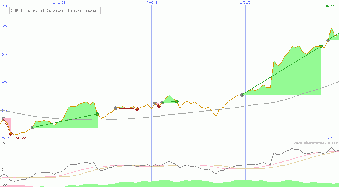Select the USD currency label

click(4, 6)
